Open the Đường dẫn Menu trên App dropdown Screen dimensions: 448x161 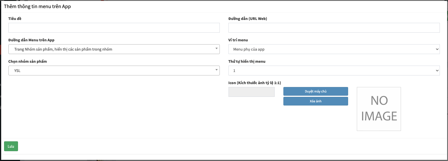[114, 49]
